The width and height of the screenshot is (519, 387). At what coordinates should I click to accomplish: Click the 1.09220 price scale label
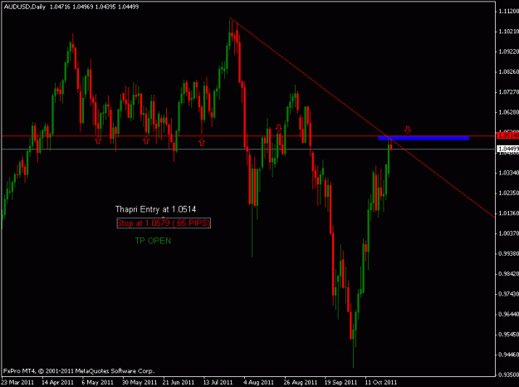click(508, 52)
